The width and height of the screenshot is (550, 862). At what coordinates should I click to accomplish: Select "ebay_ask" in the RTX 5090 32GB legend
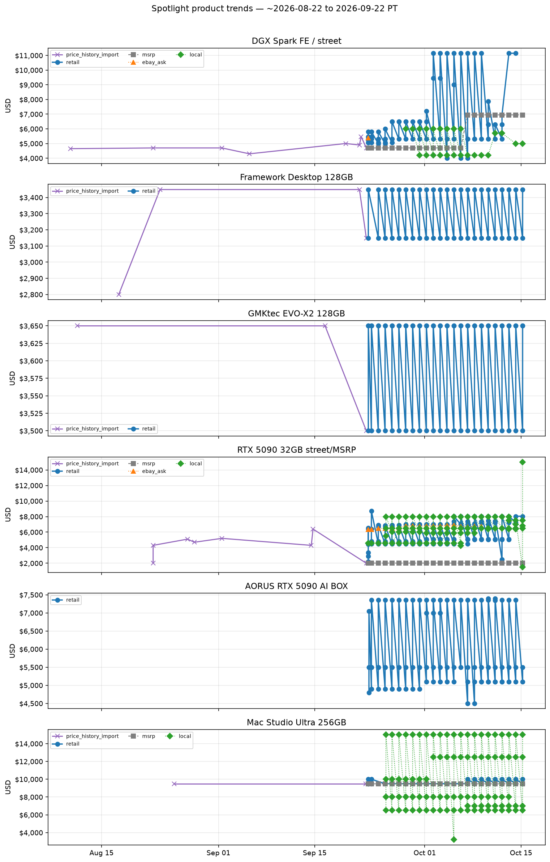(x=154, y=471)
